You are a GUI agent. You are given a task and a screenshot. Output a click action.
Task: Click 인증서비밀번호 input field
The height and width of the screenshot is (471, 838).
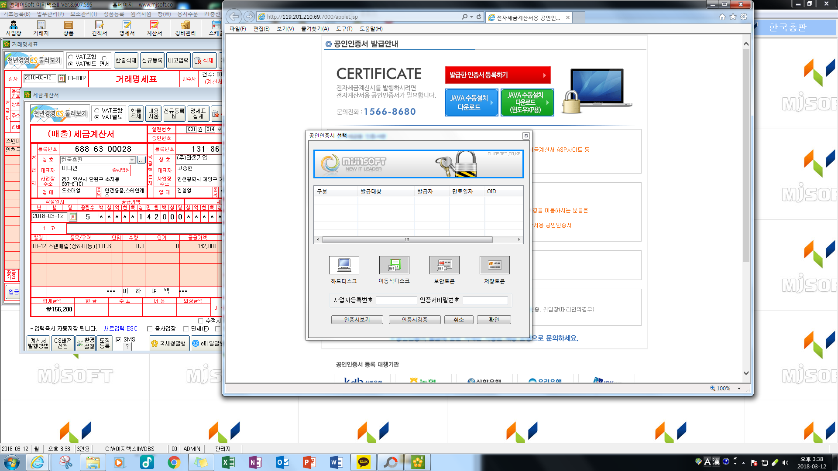[x=485, y=300]
